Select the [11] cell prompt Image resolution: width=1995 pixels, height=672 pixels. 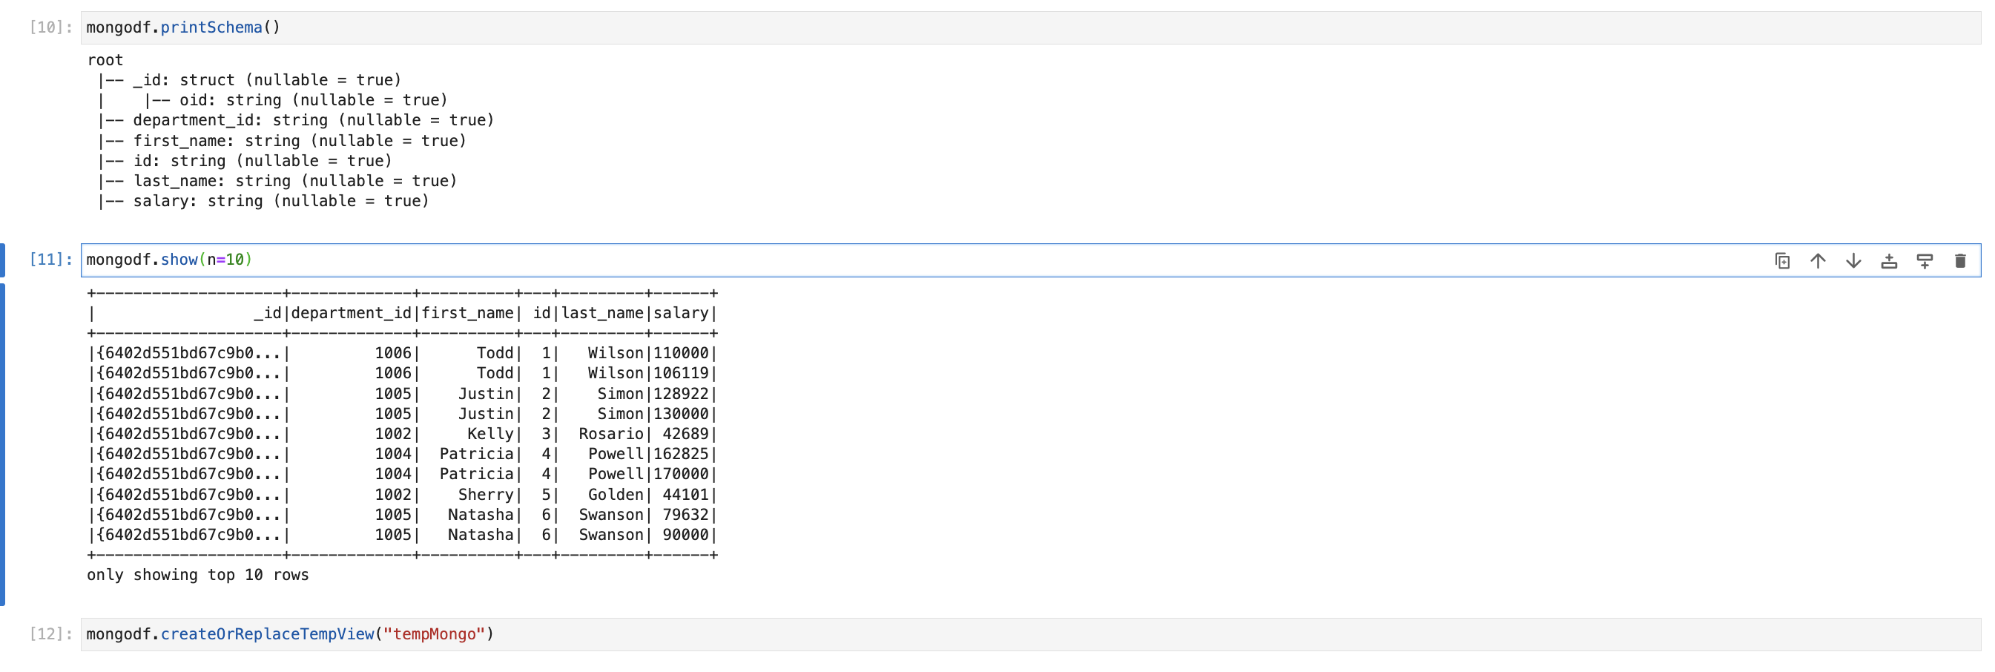[50, 260]
